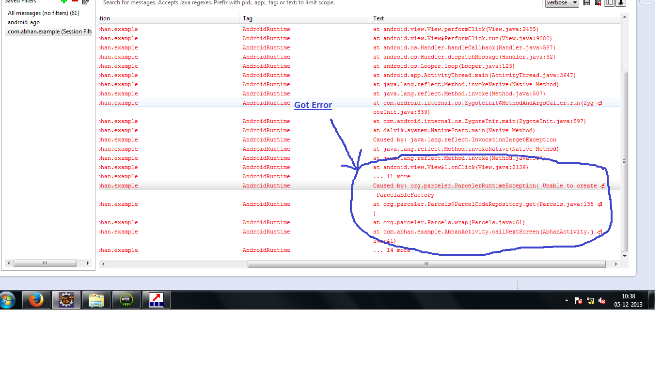Open red-arrow app on taskbar
Image resolution: width=662 pixels, height=372 pixels.
click(x=156, y=300)
